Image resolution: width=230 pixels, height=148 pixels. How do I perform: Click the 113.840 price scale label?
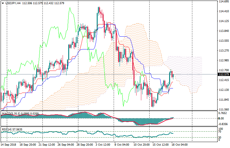tap(223, 31)
